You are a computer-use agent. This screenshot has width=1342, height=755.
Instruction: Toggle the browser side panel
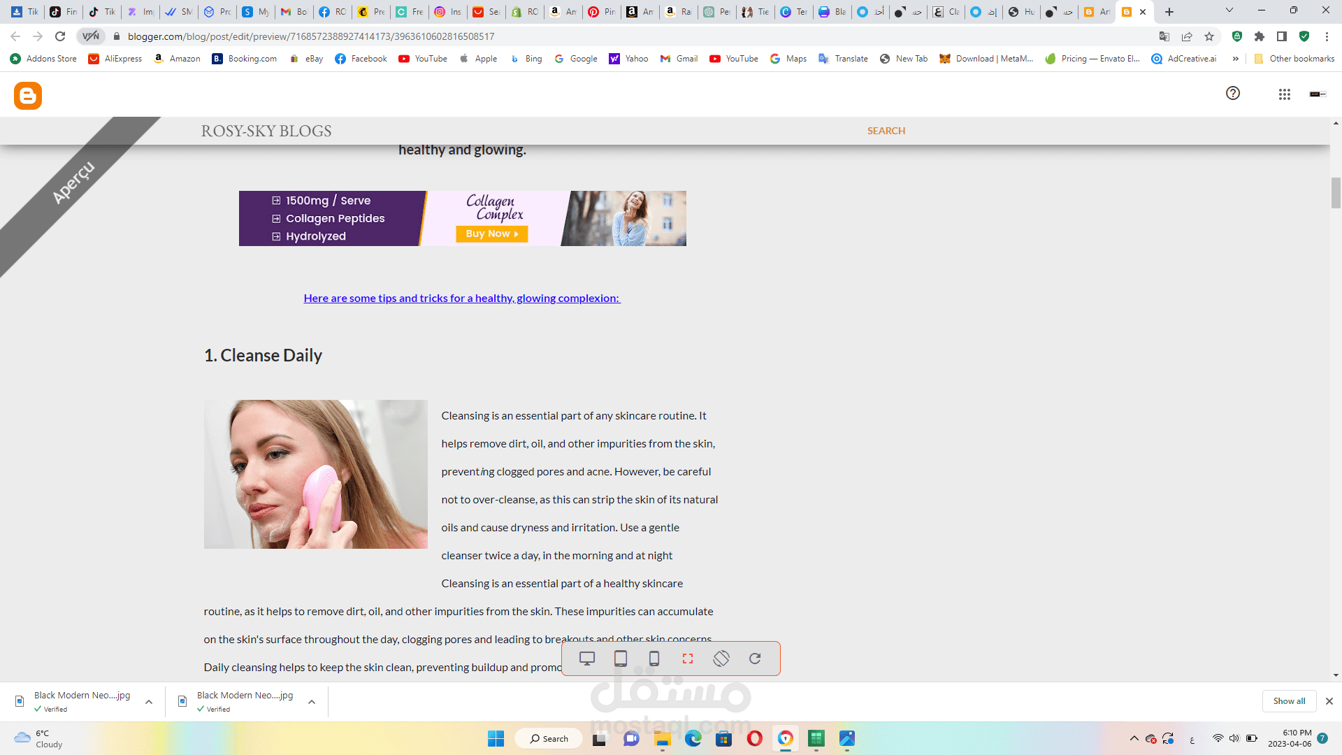(1282, 36)
